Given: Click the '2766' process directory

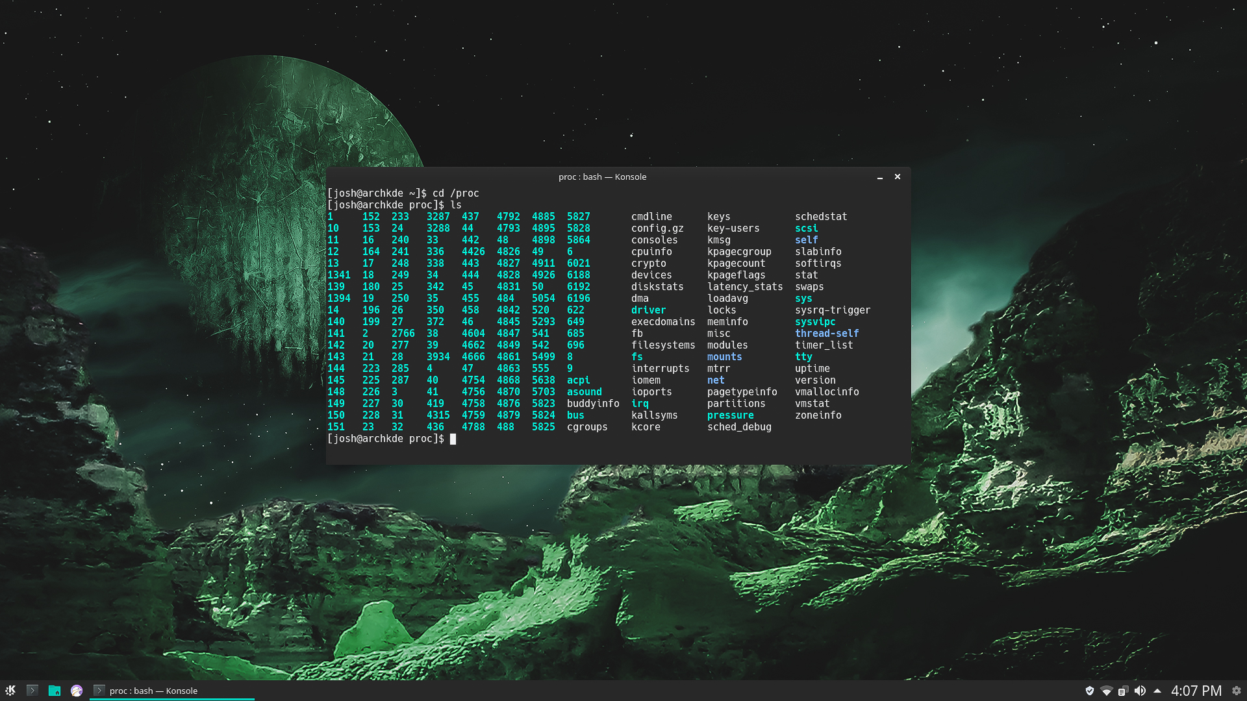Looking at the screenshot, I should 403,334.
